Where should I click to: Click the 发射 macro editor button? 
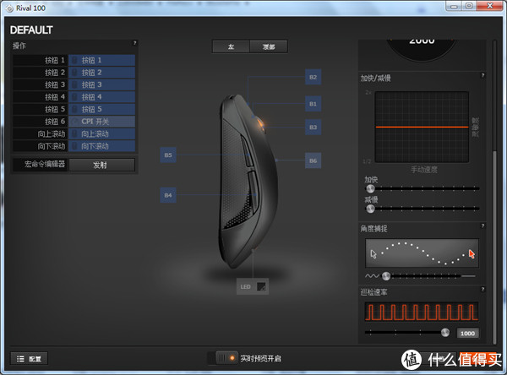coord(101,165)
